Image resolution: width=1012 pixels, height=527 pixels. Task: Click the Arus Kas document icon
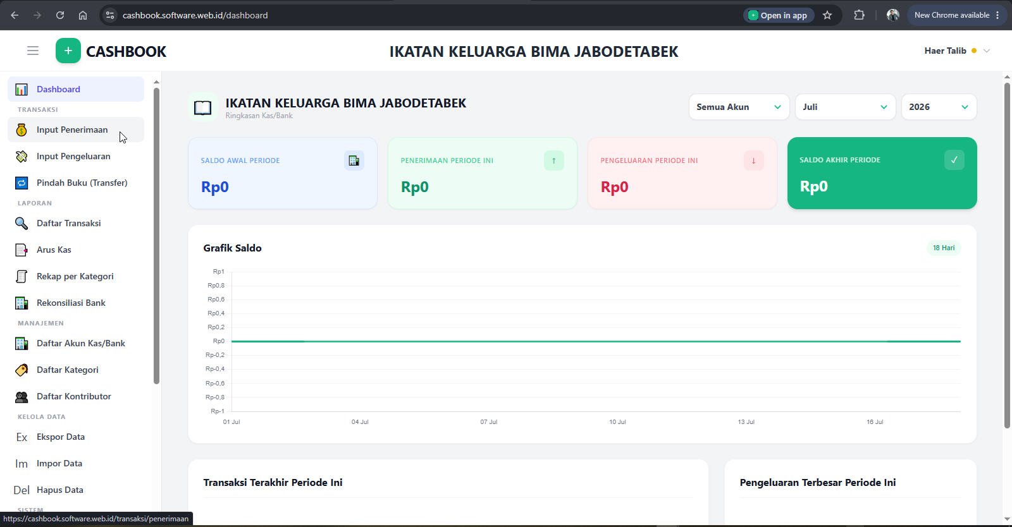click(22, 250)
